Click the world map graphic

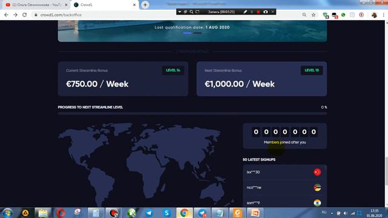click(x=146, y=164)
